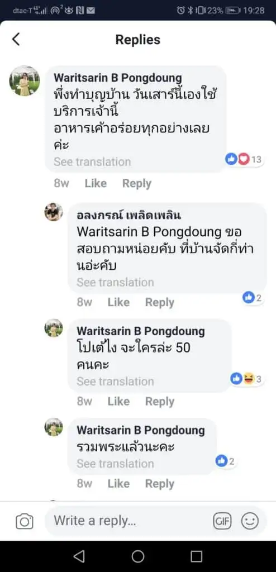View laughing reactions on 50 คน comment
Viewport: 276px width, 572px height.
click(x=246, y=379)
